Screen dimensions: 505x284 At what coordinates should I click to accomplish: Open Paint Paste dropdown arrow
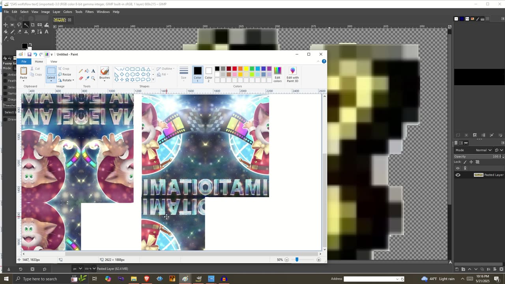pyautogui.click(x=23, y=81)
